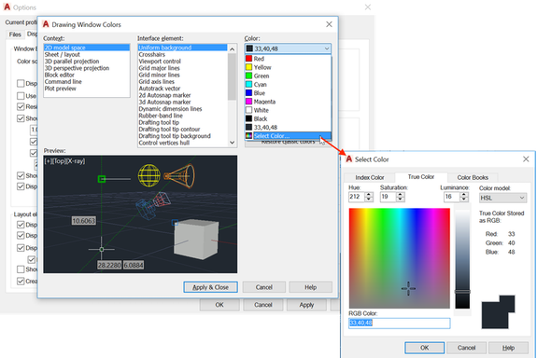
Task: Click Cancel in the Options window
Action: tap(263, 305)
